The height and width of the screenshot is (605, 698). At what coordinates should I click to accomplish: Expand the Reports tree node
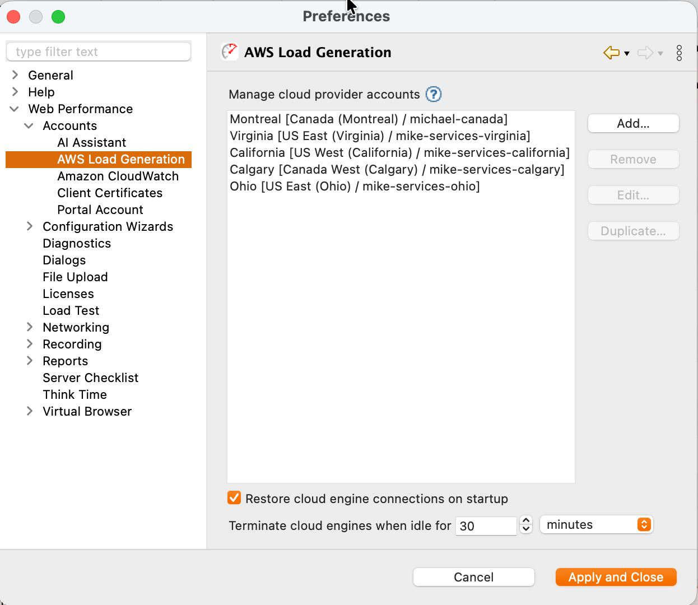coord(30,360)
